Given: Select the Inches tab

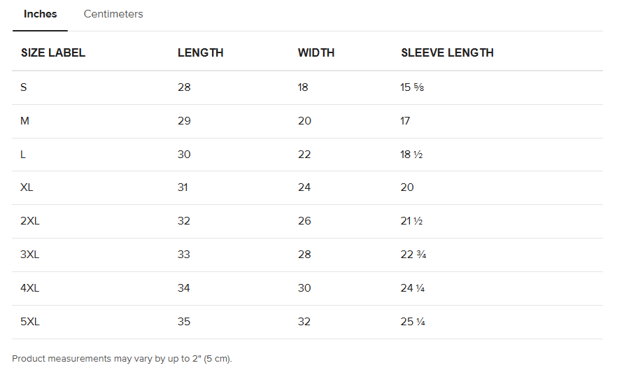Looking at the screenshot, I should (41, 14).
